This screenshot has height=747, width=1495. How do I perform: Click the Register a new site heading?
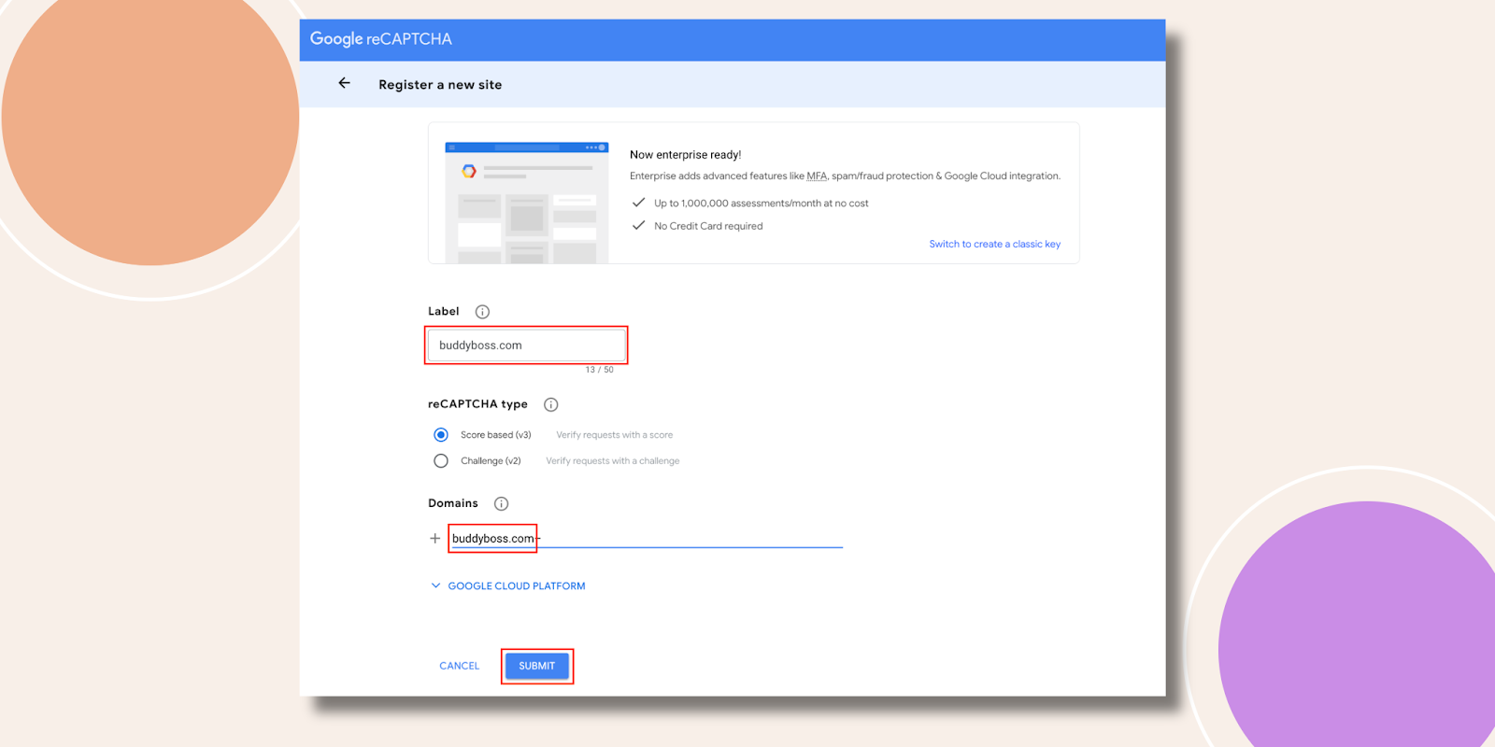440,85
